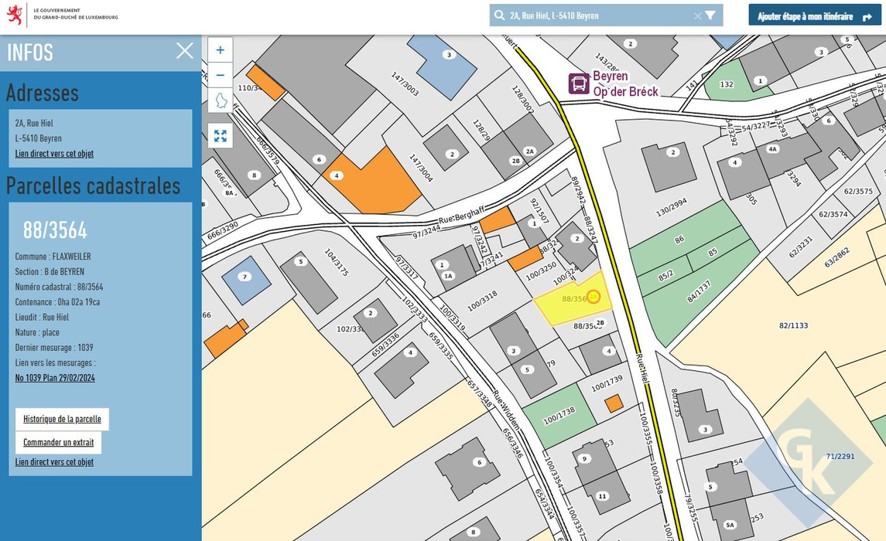886x541 pixels.
Task: Zoom out of the map
Action: point(220,75)
